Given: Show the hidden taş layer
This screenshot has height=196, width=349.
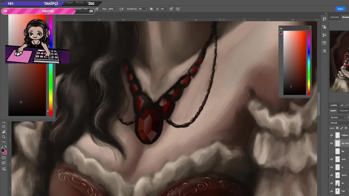Looking at the screenshot, I should [332, 151].
